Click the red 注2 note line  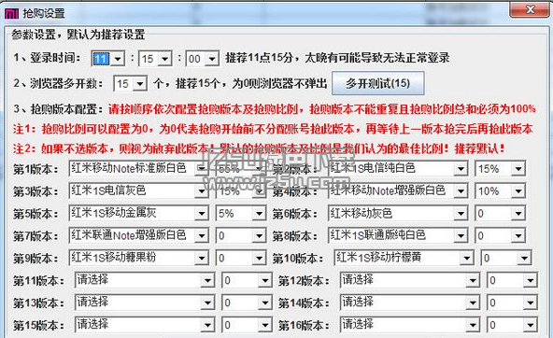pyautogui.click(x=260, y=148)
